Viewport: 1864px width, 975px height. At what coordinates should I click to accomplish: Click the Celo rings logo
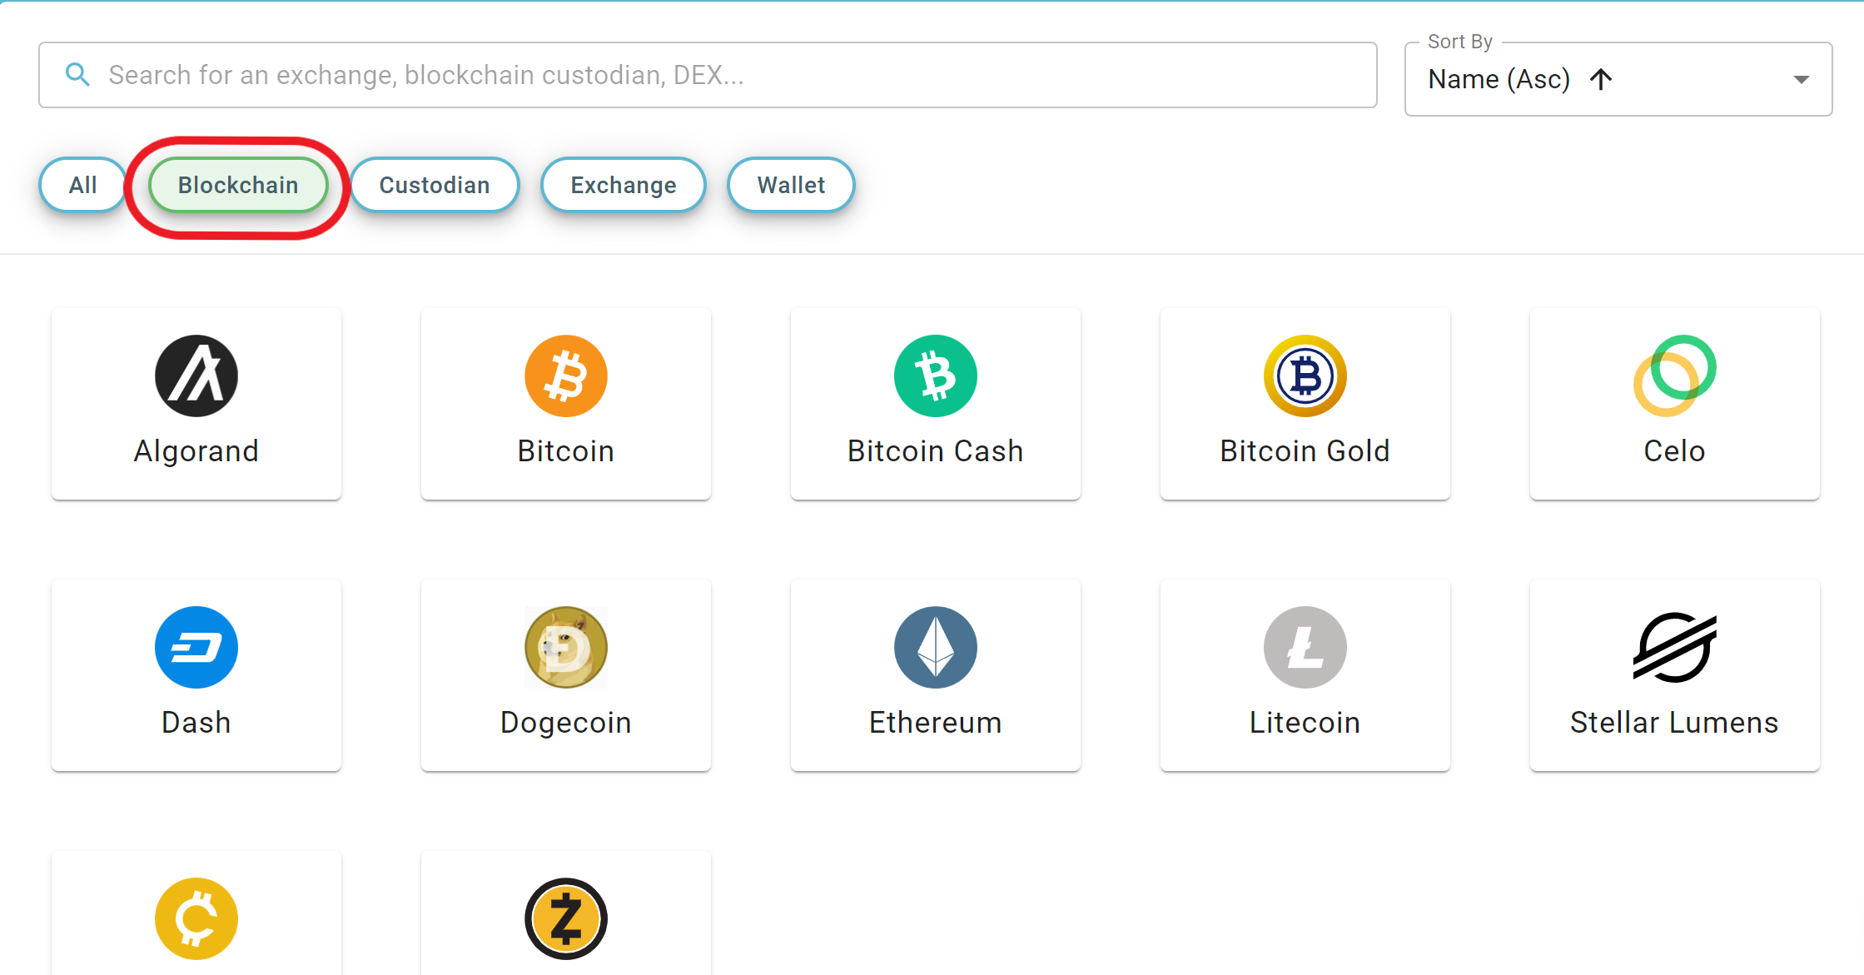pos(1674,376)
